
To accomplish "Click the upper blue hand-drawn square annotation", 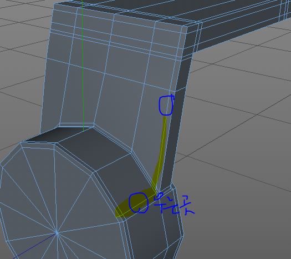I will (x=166, y=105).
